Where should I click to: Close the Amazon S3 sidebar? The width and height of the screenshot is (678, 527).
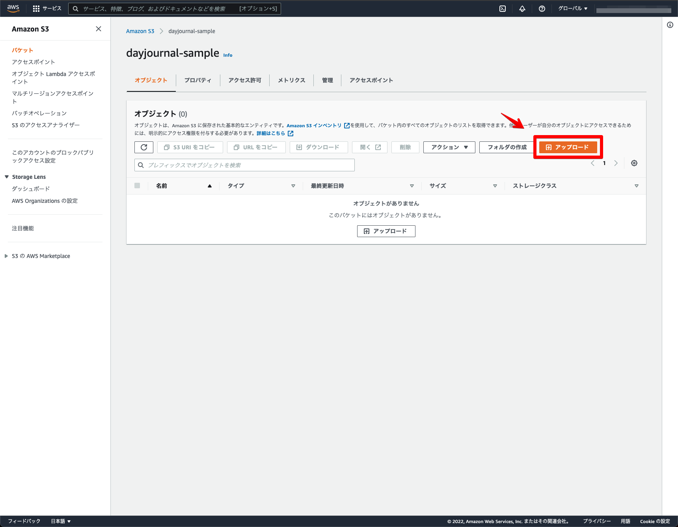coord(99,29)
